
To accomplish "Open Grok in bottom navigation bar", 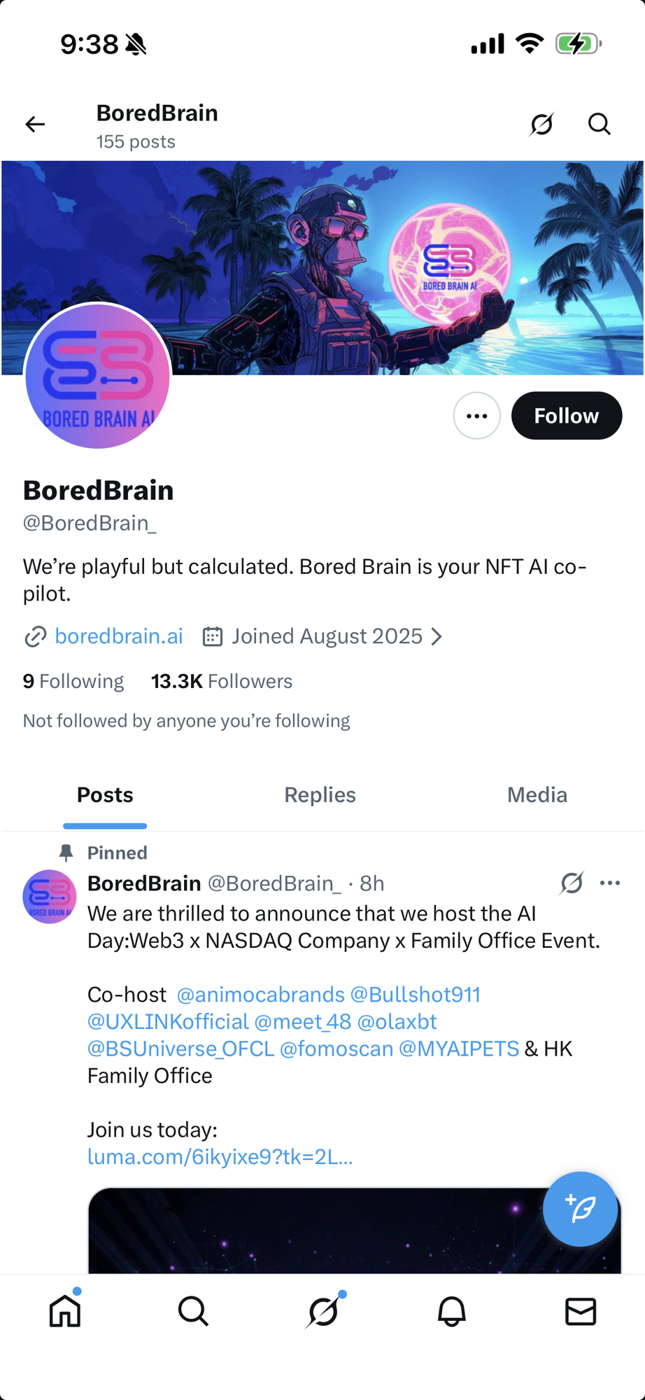I will (x=323, y=1311).
